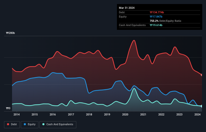Toggle Cash And Equivalents legend button

[x=58, y=124]
